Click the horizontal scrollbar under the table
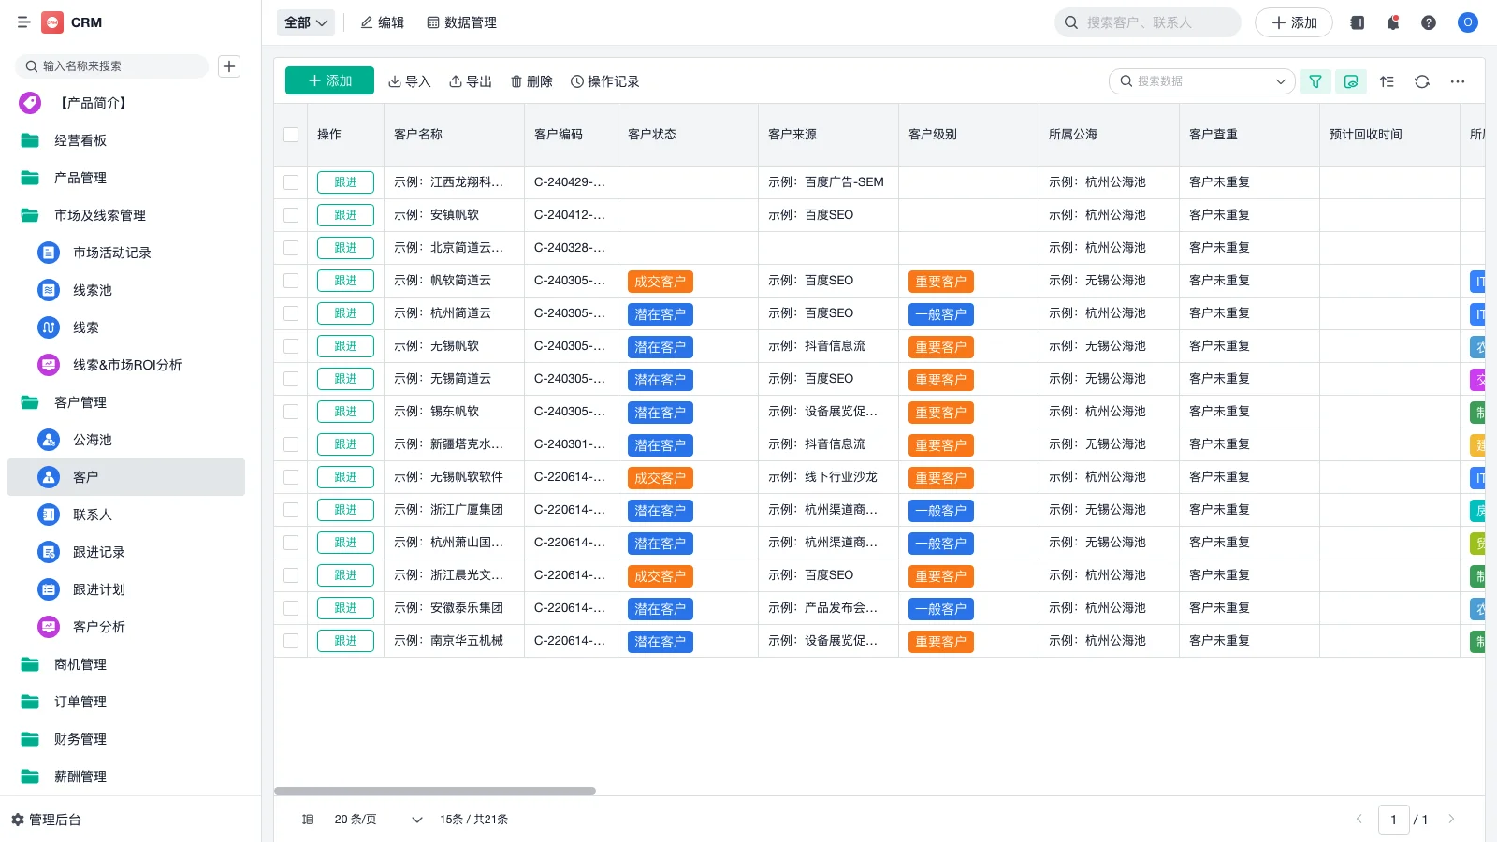 pyautogui.click(x=435, y=791)
